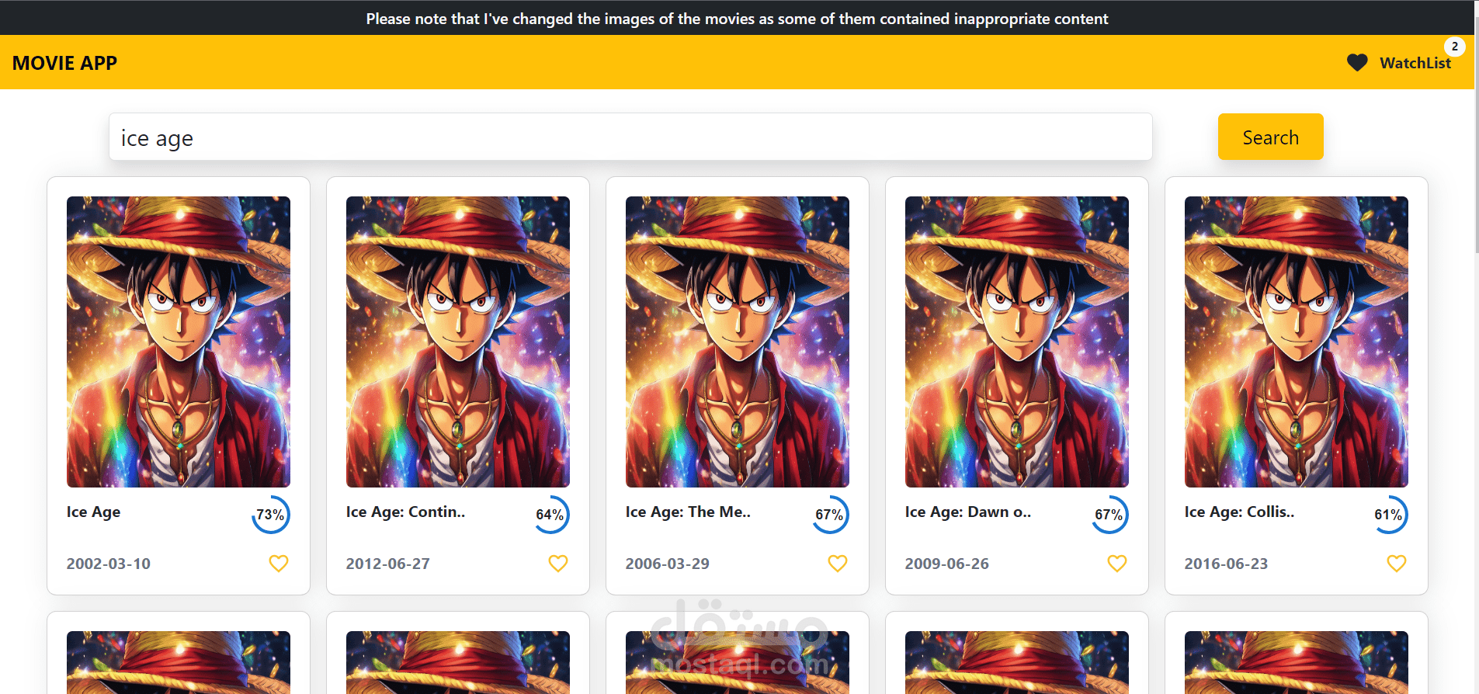Image resolution: width=1479 pixels, height=694 pixels.
Task: Click the title Ice Age: Collis..
Action: [1239, 512]
